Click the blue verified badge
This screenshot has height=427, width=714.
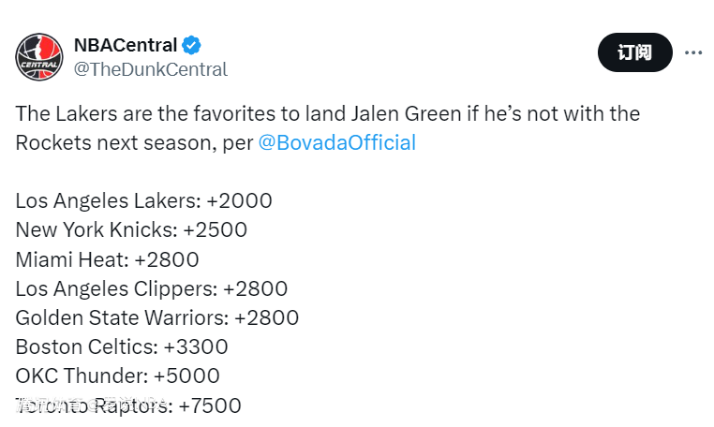[192, 45]
